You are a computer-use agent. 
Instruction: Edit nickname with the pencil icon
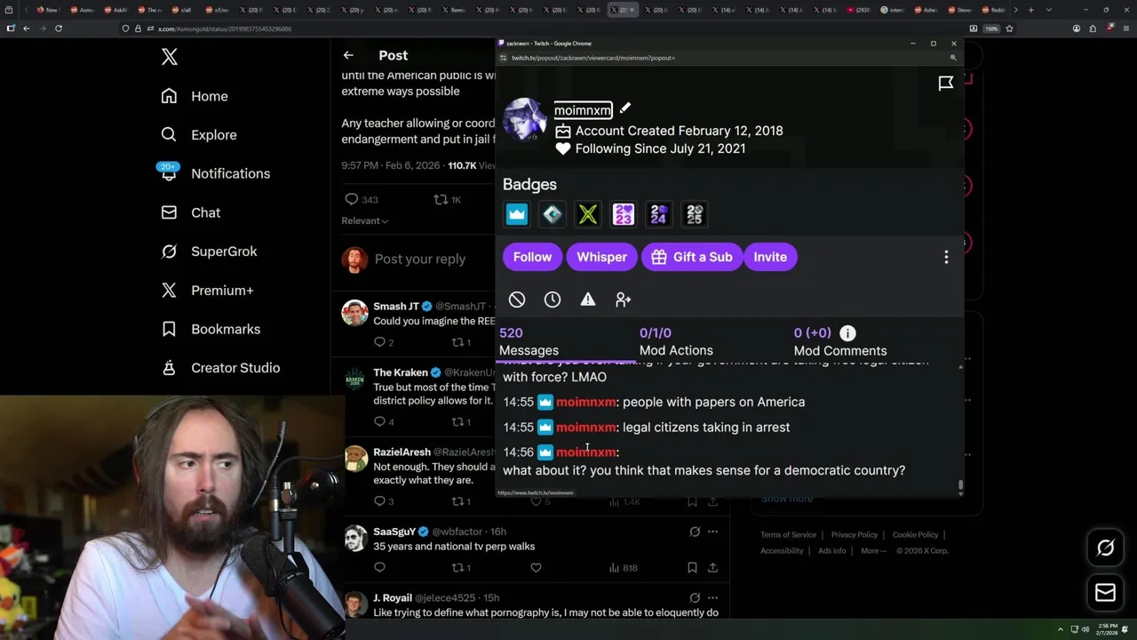(625, 108)
